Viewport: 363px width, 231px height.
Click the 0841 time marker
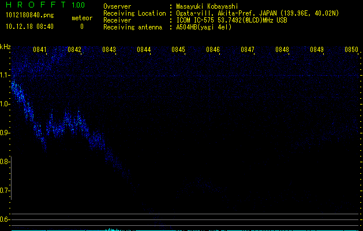point(40,50)
